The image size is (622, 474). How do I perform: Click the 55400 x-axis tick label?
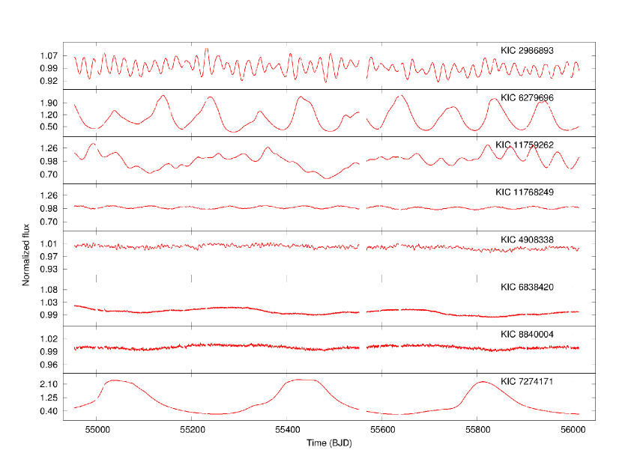click(288, 430)
